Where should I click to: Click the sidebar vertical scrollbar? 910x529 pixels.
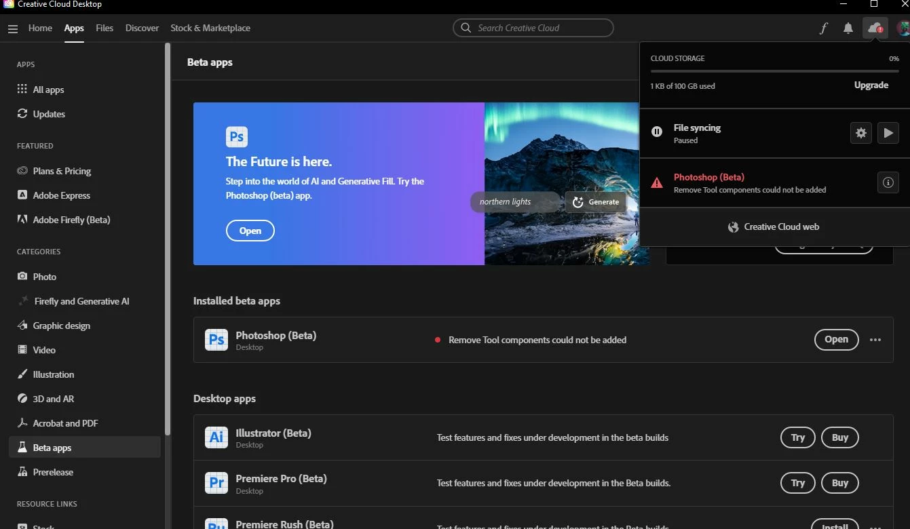[x=168, y=238]
